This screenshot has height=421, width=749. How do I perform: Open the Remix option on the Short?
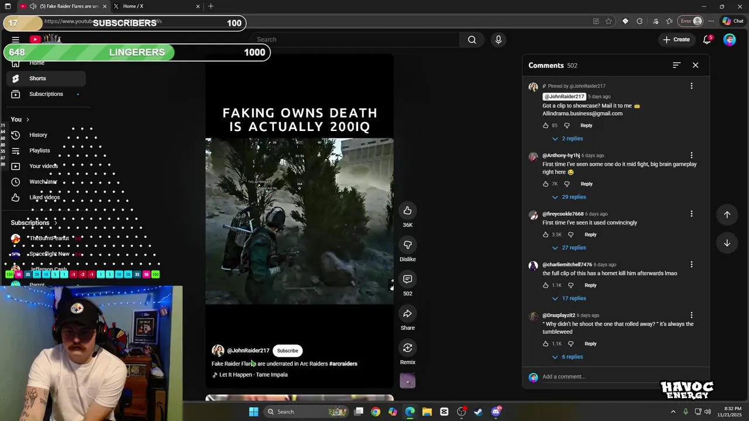coord(407,348)
